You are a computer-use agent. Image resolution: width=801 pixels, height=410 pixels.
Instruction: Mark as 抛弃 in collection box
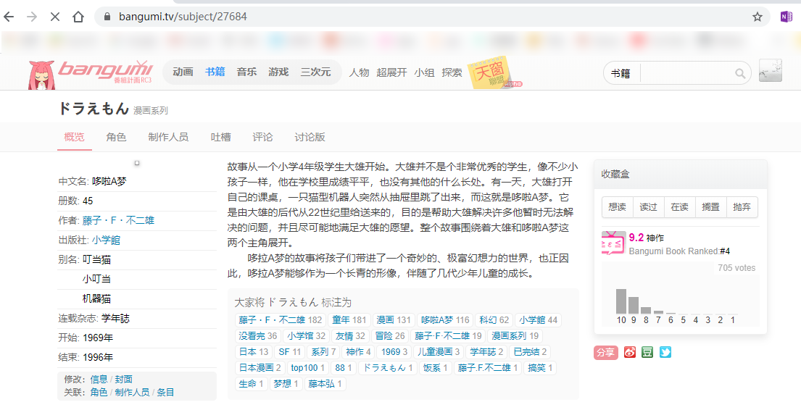(742, 206)
